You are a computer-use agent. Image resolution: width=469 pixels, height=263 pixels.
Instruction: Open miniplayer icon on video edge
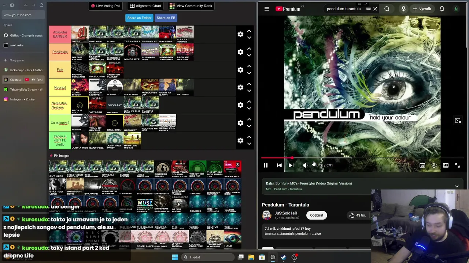458,121
